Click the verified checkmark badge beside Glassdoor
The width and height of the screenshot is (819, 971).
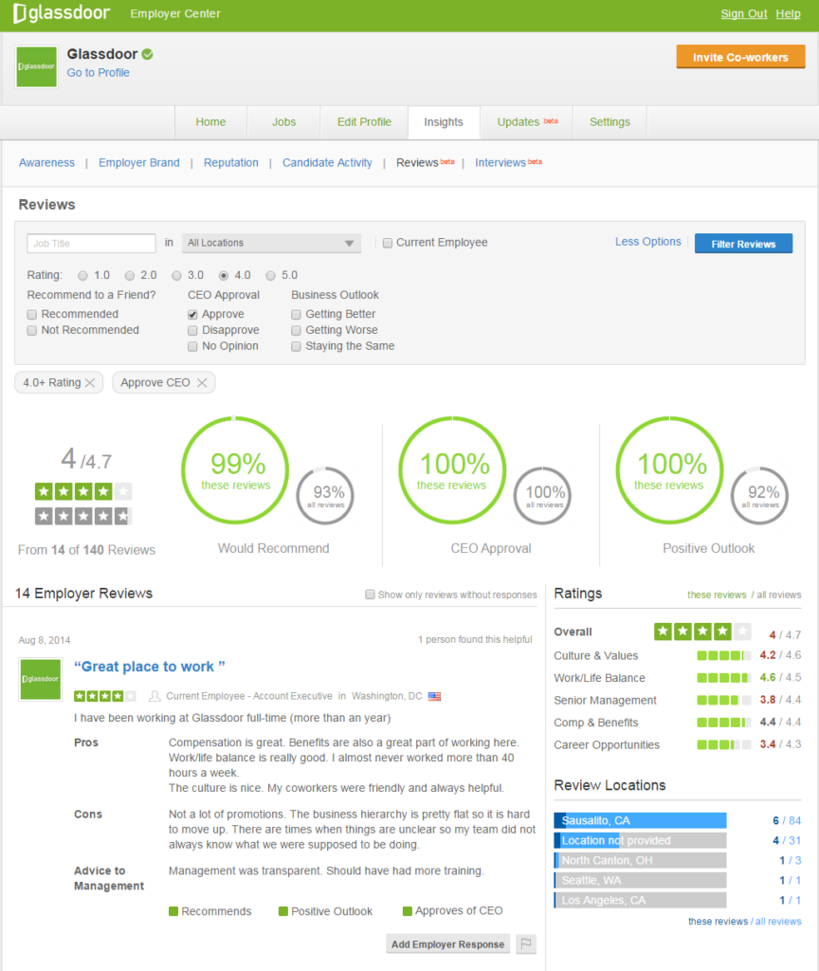tap(147, 54)
